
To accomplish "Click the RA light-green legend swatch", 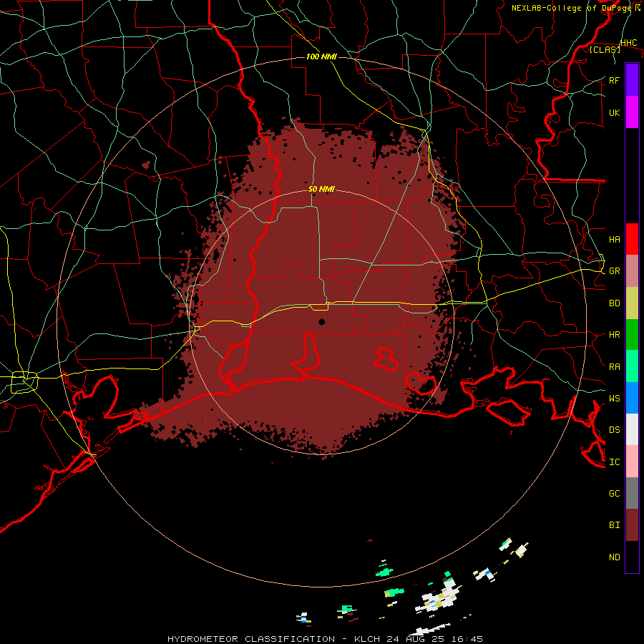I will pyautogui.click(x=632, y=366).
